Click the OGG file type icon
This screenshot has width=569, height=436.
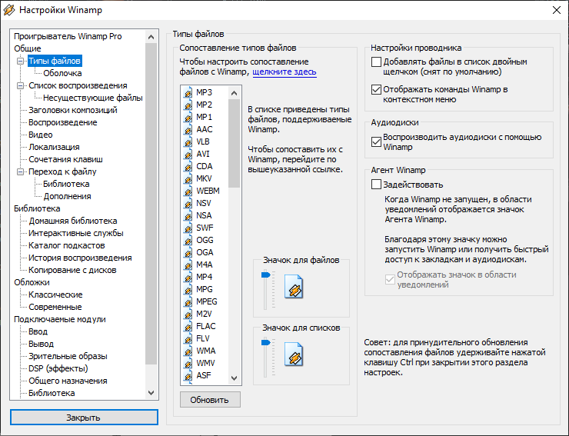pyautogui.click(x=188, y=241)
